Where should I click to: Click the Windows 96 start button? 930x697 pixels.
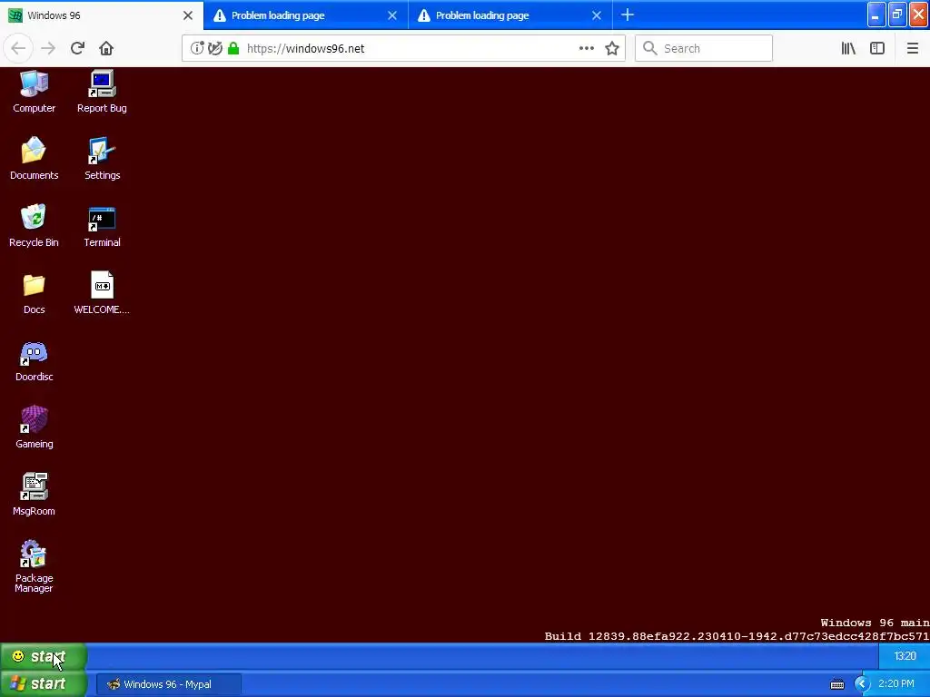(x=43, y=656)
